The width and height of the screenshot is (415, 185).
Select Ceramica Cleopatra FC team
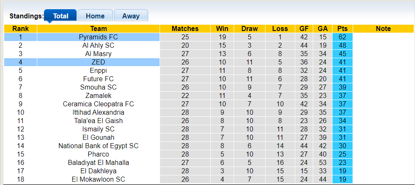[98, 104]
